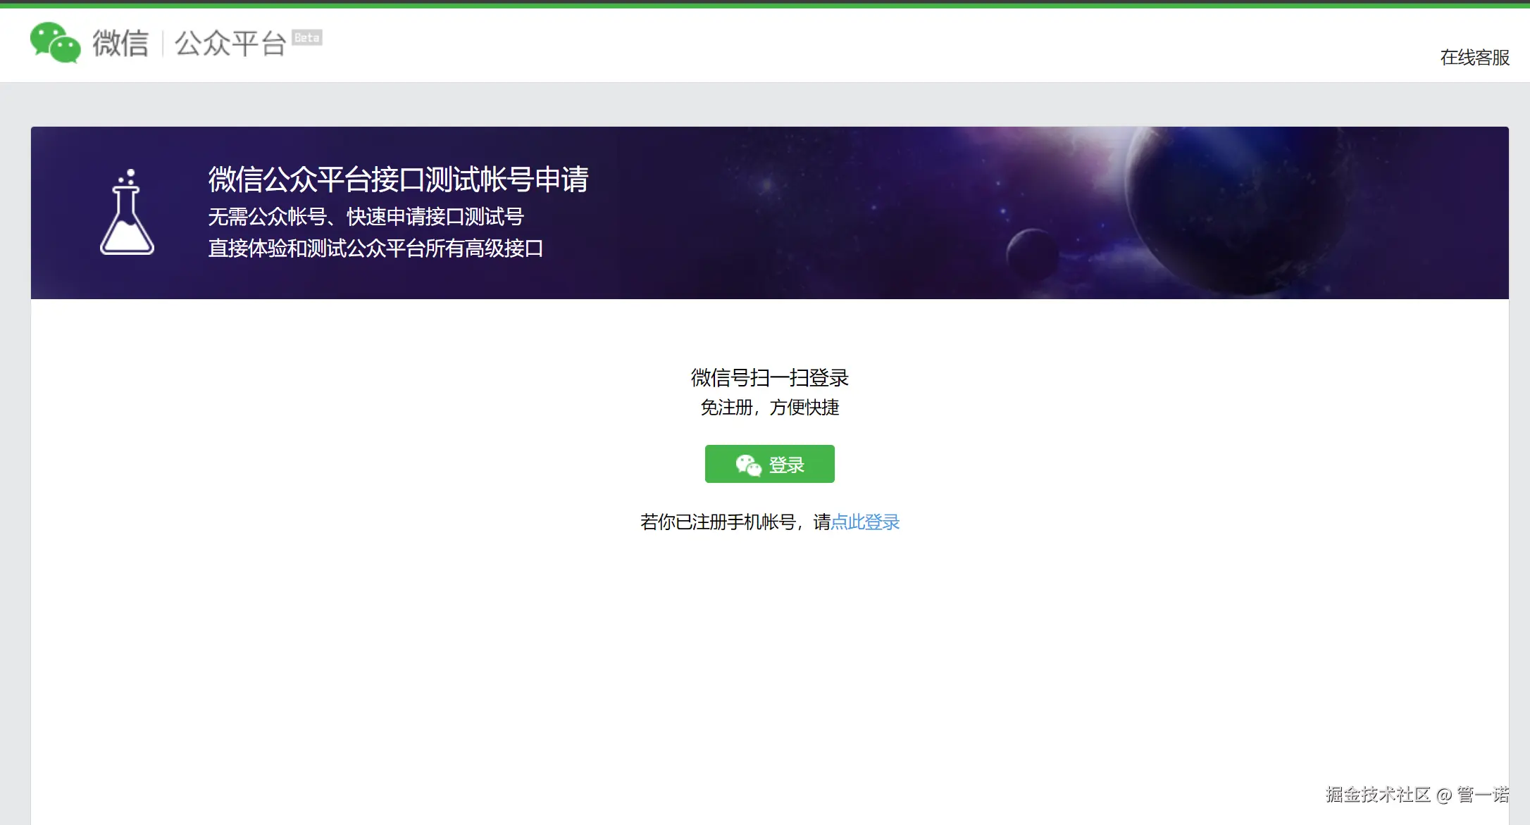Click the small moon in the banner

point(1032,253)
